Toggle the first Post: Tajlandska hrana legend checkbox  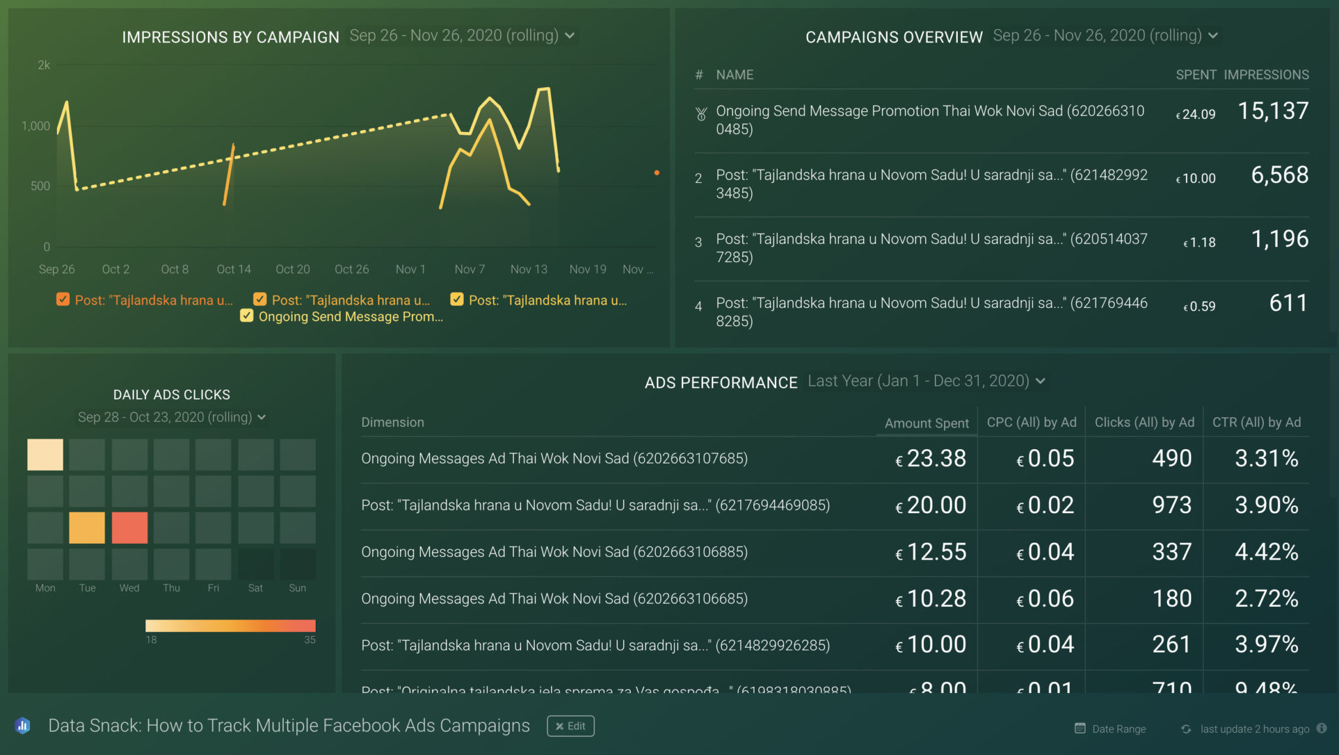[63, 299]
